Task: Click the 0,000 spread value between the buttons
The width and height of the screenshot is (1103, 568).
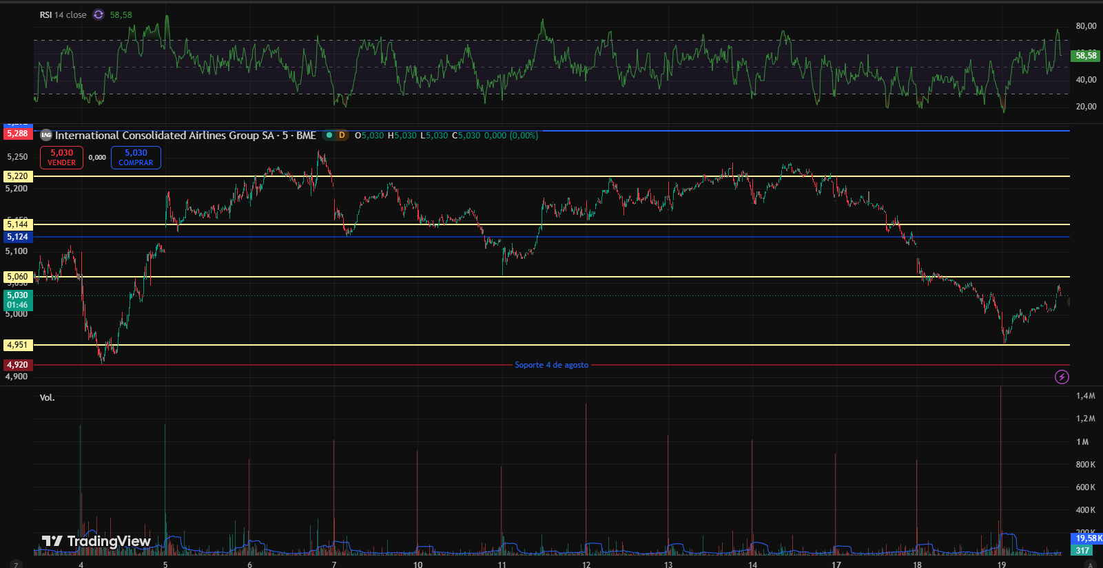Action: pos(97,158)
